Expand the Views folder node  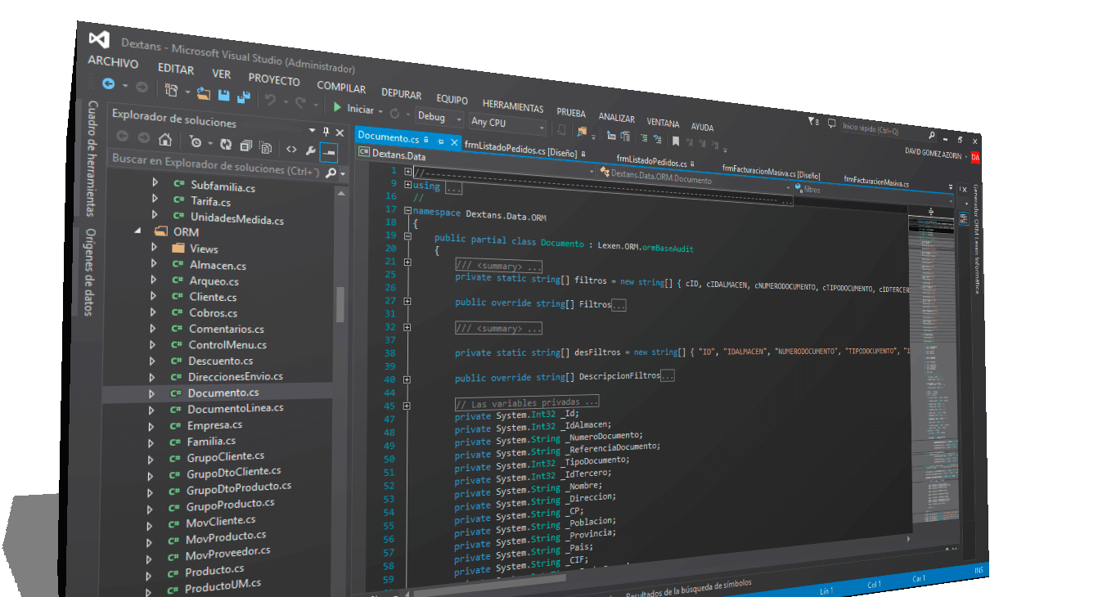(155, 248)
